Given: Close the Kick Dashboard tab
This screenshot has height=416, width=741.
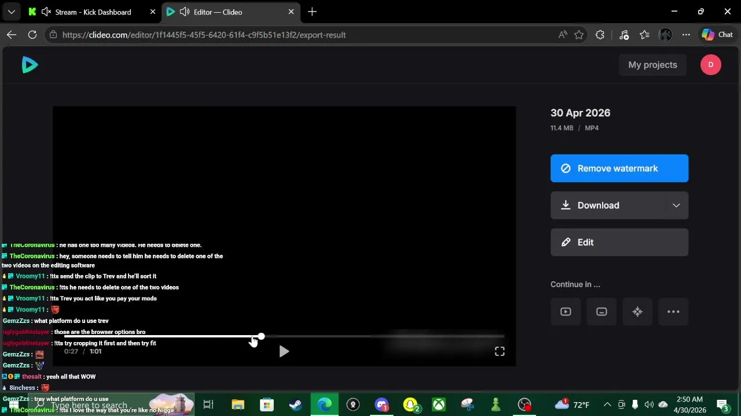Looking at the screenshot, I should pos(153,12).
